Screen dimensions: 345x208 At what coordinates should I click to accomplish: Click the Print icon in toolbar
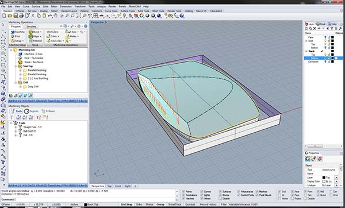pos(21,16)
